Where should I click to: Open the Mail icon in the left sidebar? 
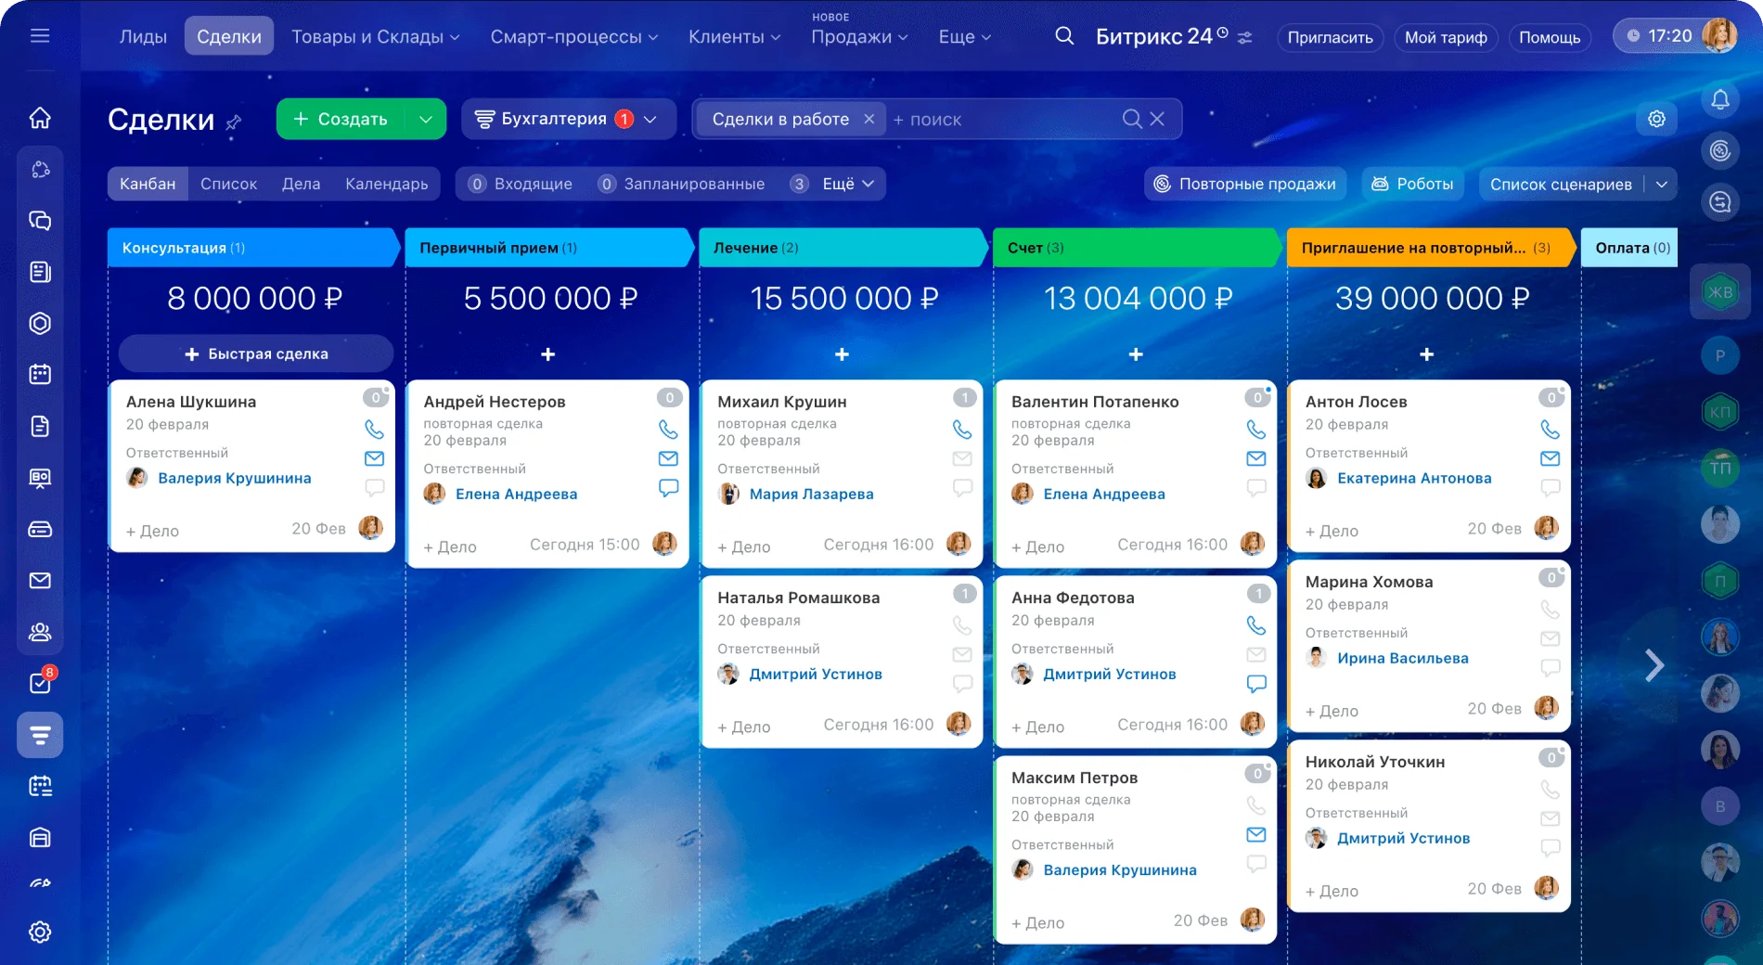tap(39, 580)
